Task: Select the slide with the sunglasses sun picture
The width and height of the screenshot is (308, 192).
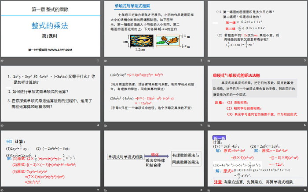Action: pyautogui.click(x=154, y=28)
